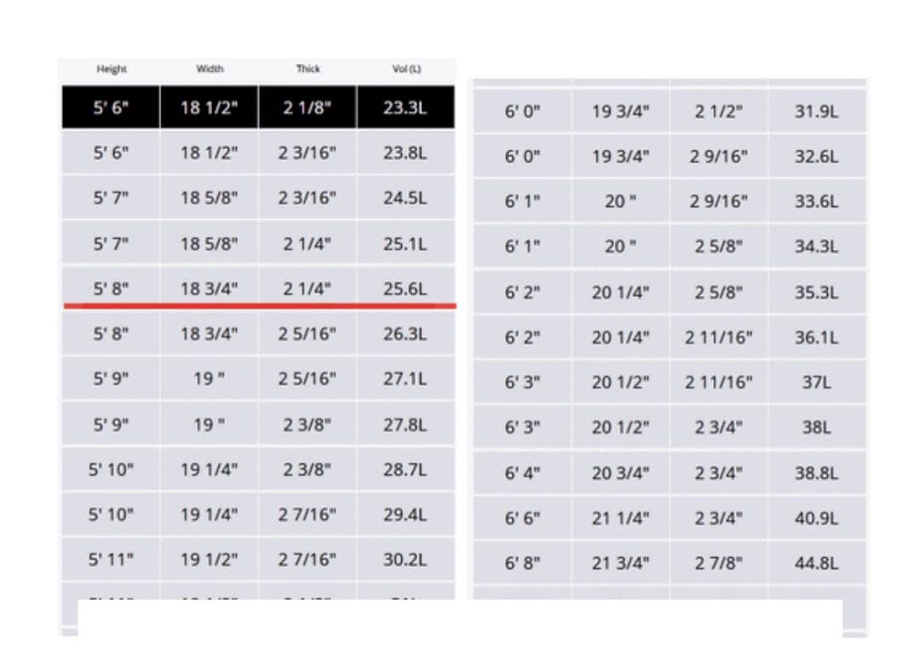This screenshot has height=650, width=920.
Task: Click the 2 1/2" thickness cell
Action: [x=719, y=112]
